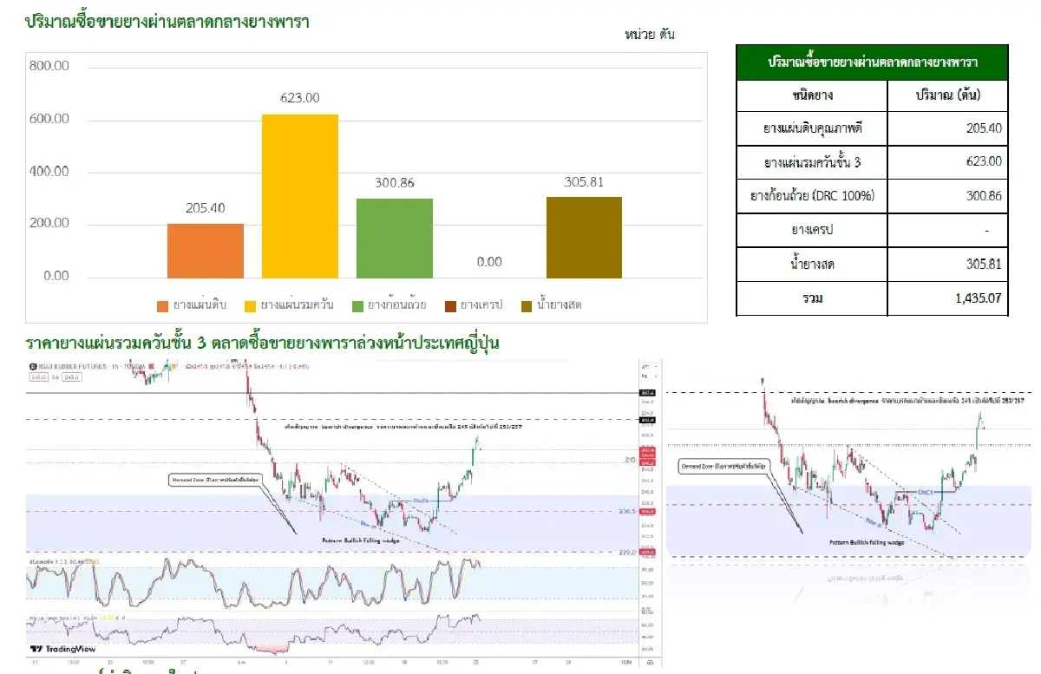The height and width of the screenshot is (674, 1041).
Task: Click the 205.40 value in the table
Action: pos(984,129)
